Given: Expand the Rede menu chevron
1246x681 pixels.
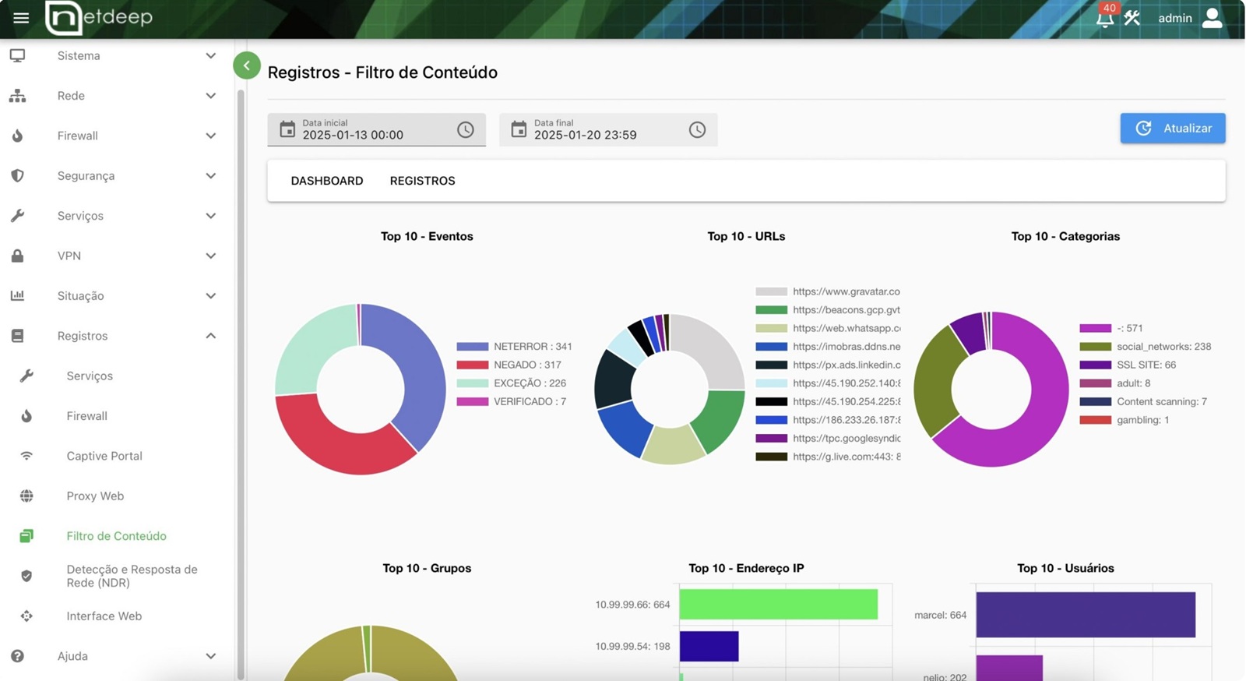Looking at the screenshot, I should [x=210, y=96].
